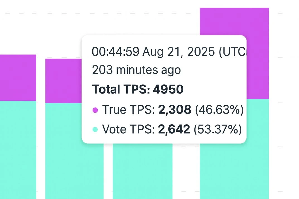This screenshot has height=199, width=299.
Task: Click the "True TPS:" label
Action: (x=129, y=110)
